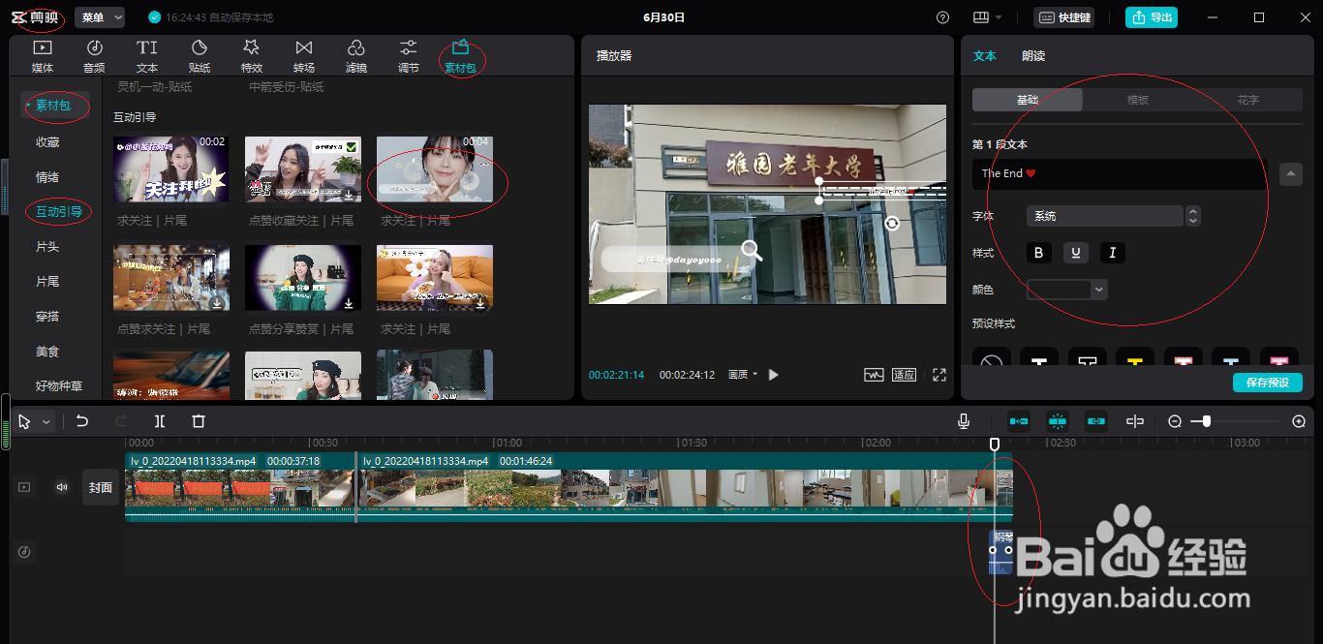Open the 转场 transitions panel icon
This screenshot has width=1323, height=644.
point(304,56)
